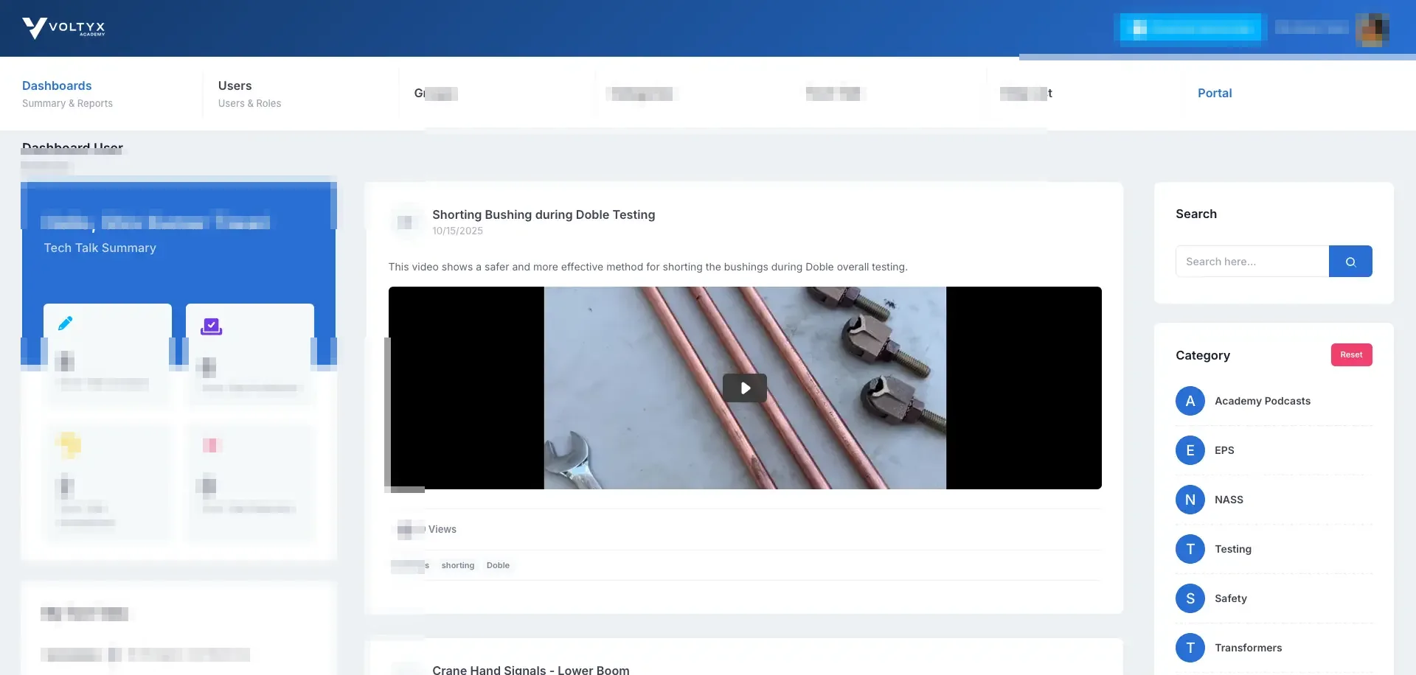Select the Transformers category icon
Viewport: 1416px width, 675px height.
[1190, 648]
